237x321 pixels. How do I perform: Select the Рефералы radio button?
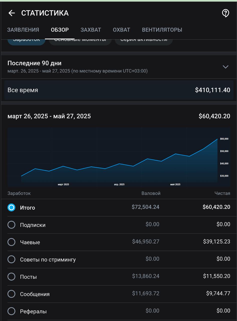[x=11, y=311]
